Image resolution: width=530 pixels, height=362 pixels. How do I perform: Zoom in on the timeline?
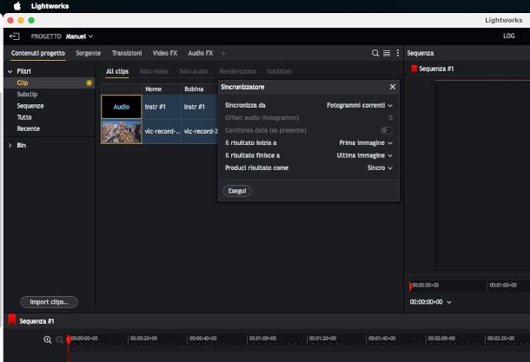pos(47,339)
